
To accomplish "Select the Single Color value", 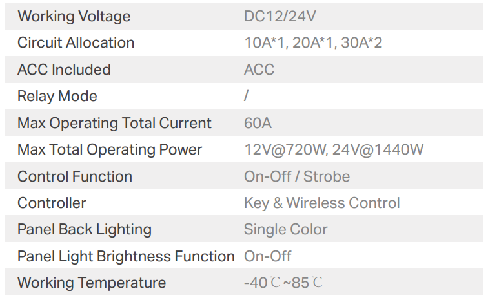I will (285, 230).
